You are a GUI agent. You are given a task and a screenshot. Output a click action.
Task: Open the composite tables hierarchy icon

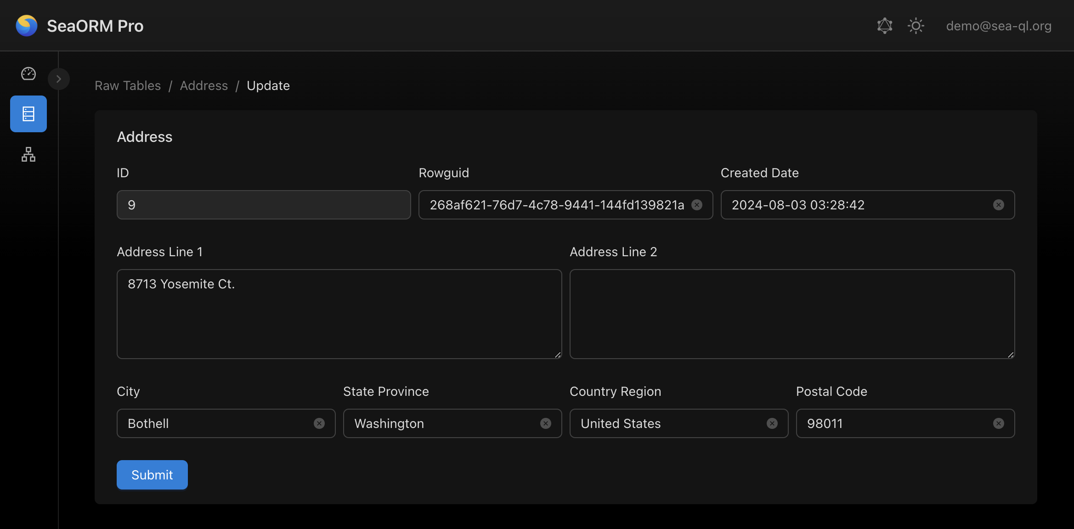(28, 154)
